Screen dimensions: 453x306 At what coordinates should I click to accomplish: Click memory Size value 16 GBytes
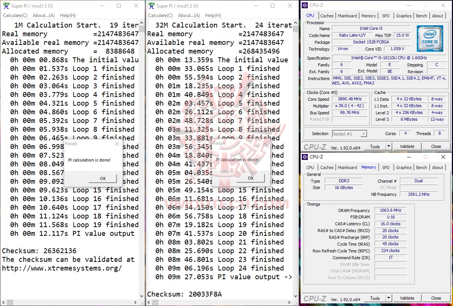pyautogui.click(x=343, y=188)
